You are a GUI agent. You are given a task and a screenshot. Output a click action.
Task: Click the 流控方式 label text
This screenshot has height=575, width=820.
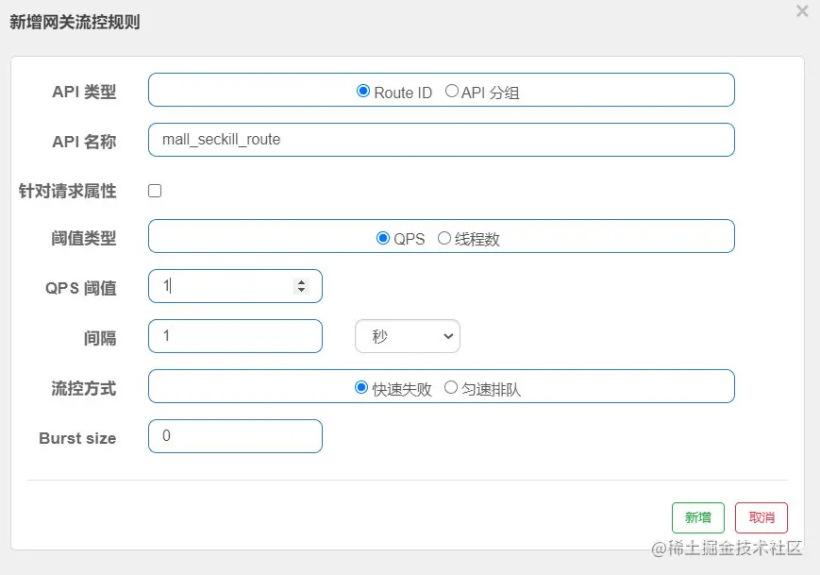point(84,388)
